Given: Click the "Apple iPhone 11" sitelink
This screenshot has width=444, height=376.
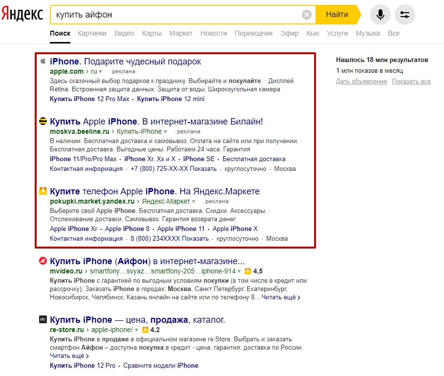Looking at the screenshot, I should 181,229.
